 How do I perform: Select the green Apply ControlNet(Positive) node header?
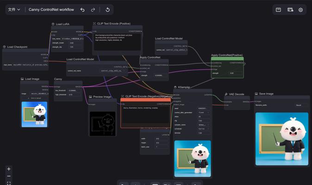click(227, 59)
